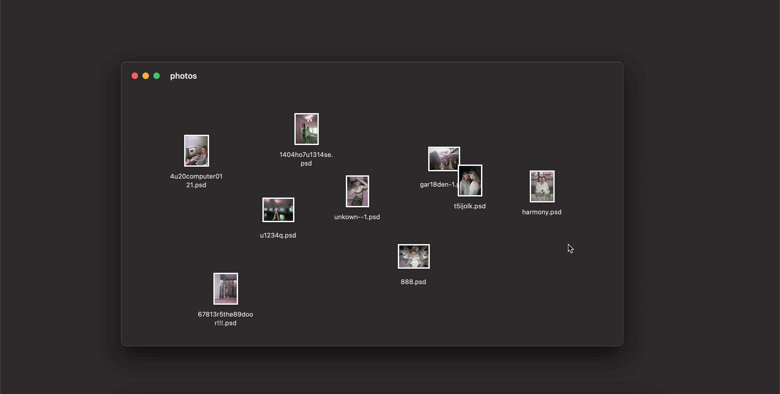Select the 67813r5the89door!!!.psd file icon

(x=226, y=289)
